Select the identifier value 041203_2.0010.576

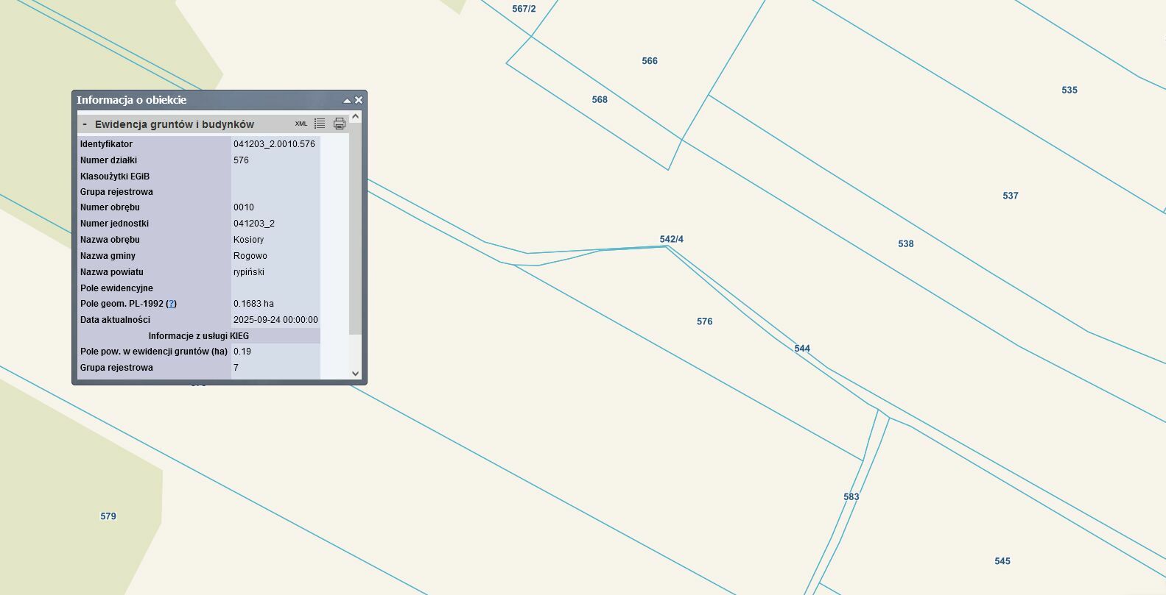(274, 144)
